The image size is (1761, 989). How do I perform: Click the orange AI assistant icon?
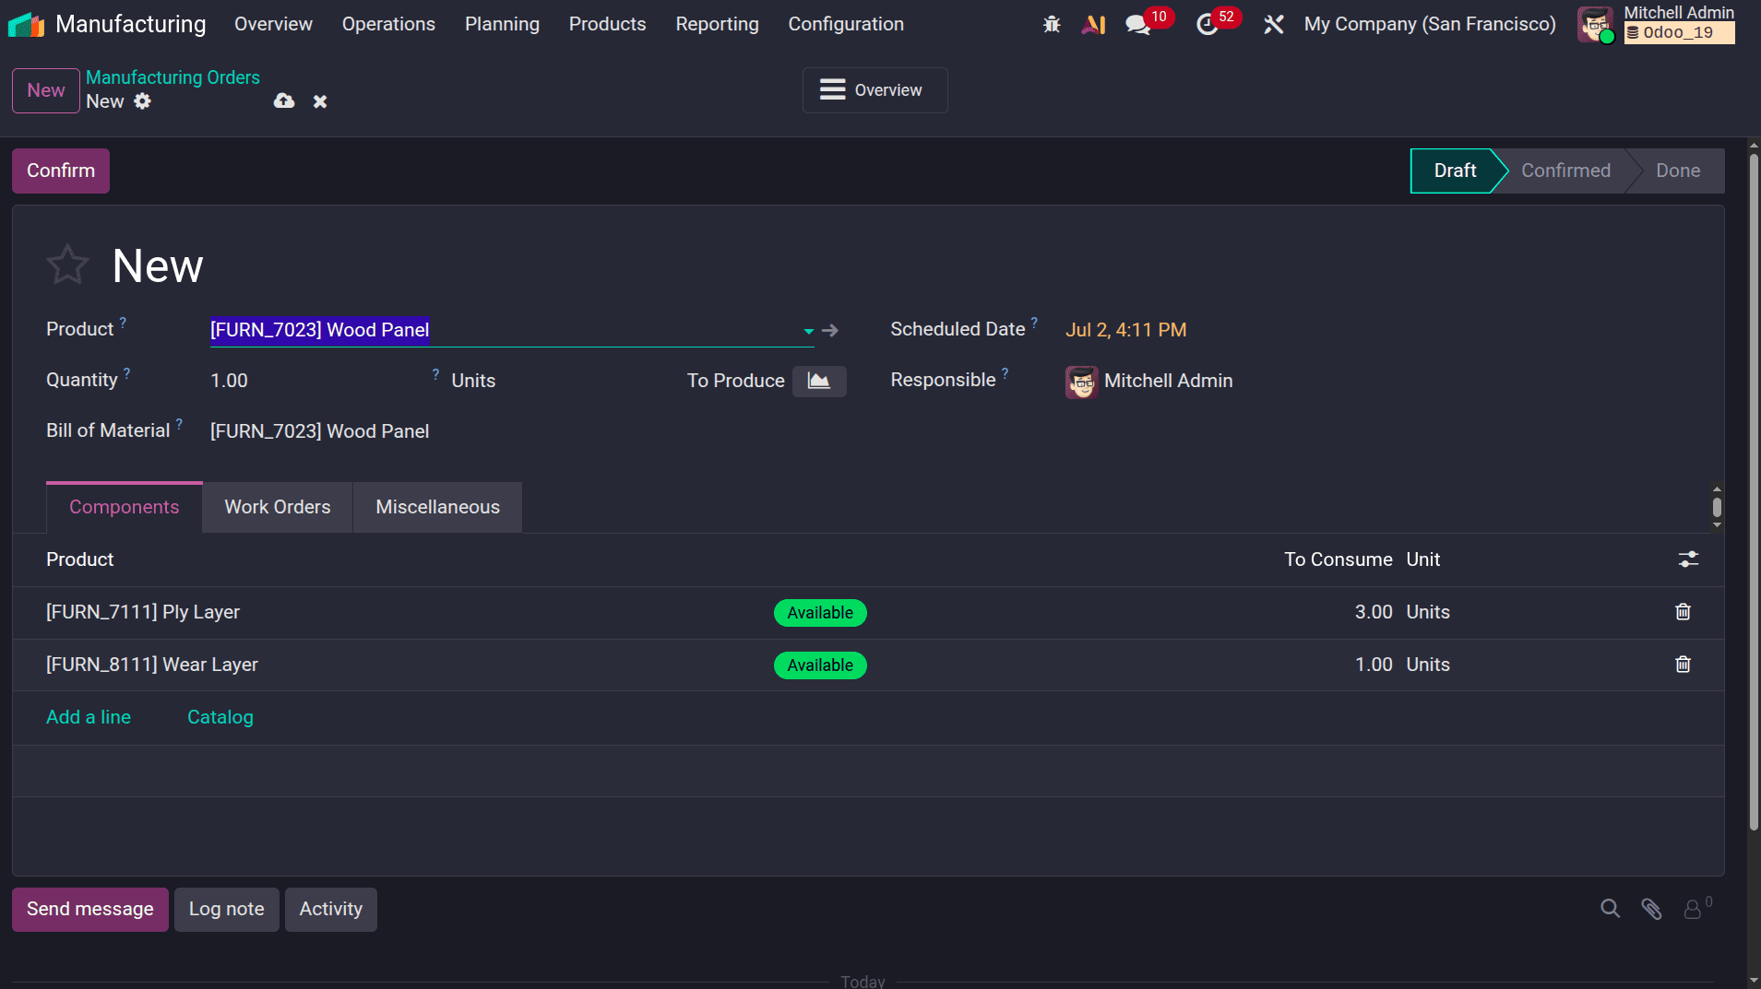(1094, 24)
